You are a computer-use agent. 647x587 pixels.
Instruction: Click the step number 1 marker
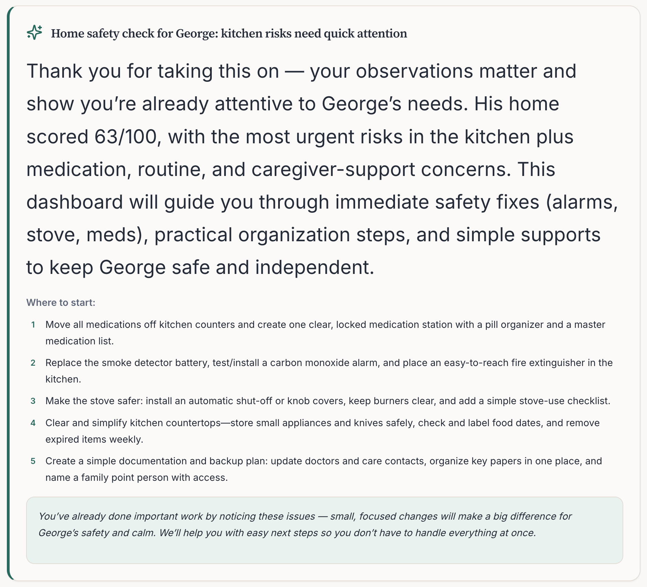point(33,325)
